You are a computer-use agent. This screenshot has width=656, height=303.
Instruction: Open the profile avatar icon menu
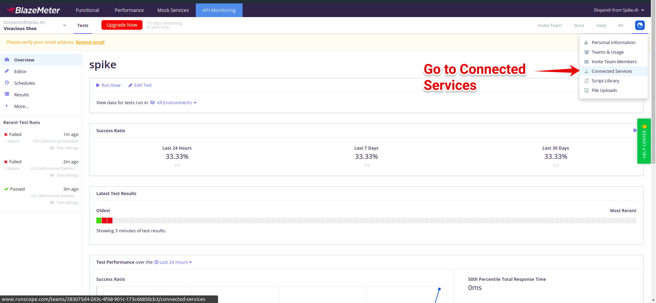(640, 25)
